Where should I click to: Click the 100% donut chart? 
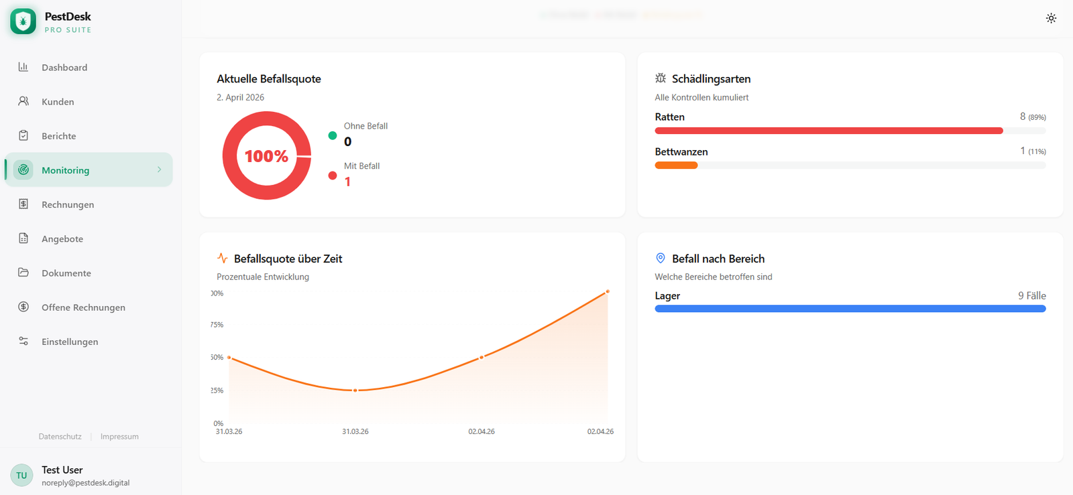[267, 155]
